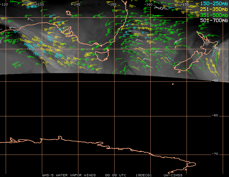Click the Tasmania island outline
This screenshot has width=229, height=177.
(x=102, y=56)
